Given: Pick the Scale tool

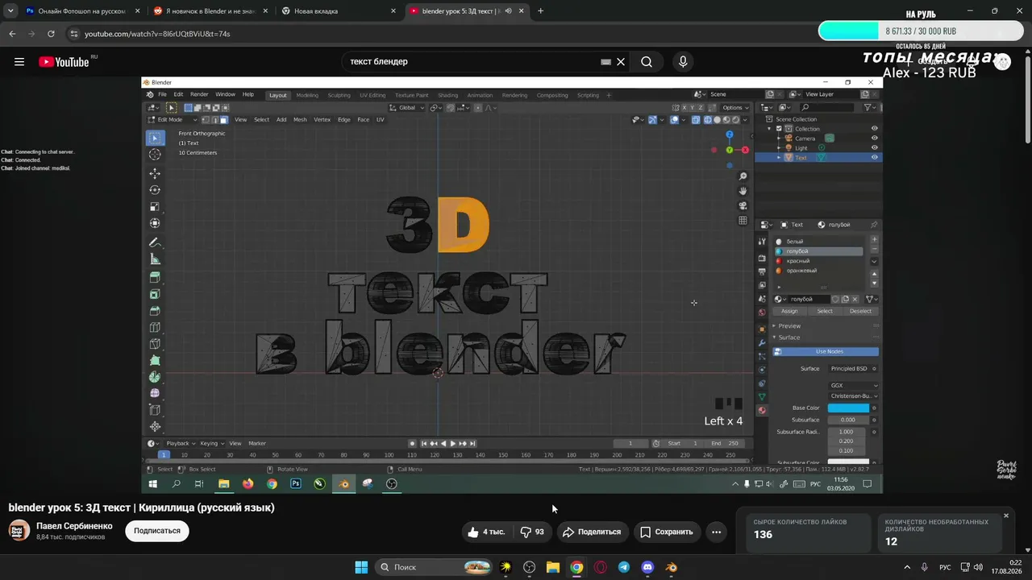Looking at the screenshot, I should click(155, 207).
